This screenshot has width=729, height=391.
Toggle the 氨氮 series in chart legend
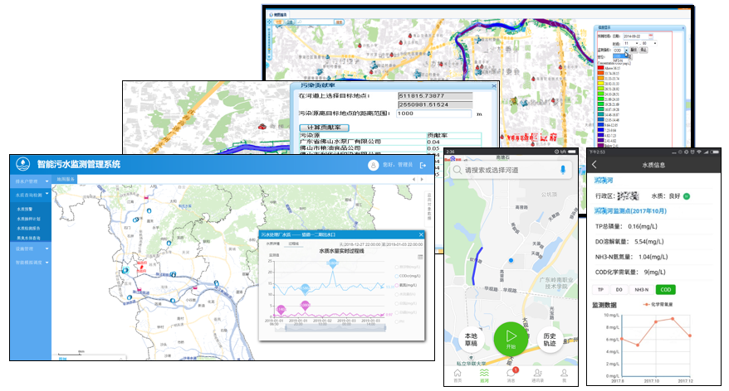[x=398, y=286]
